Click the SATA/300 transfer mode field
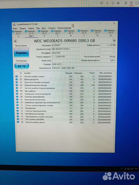The height and width of the screenshot is (185, 139). point(66,57)
